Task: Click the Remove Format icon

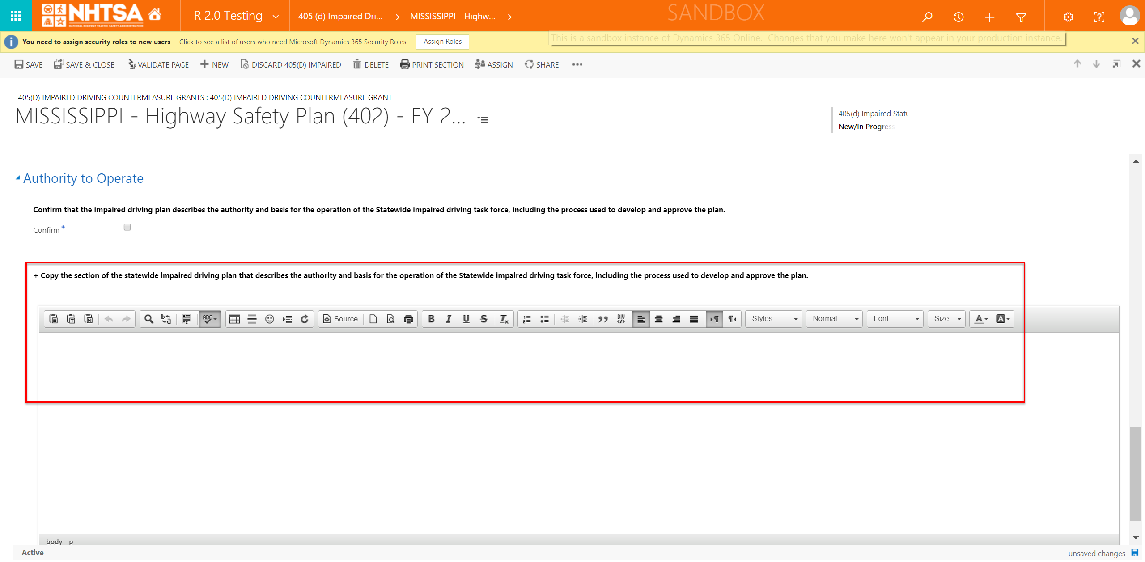Action: point(504,319)
